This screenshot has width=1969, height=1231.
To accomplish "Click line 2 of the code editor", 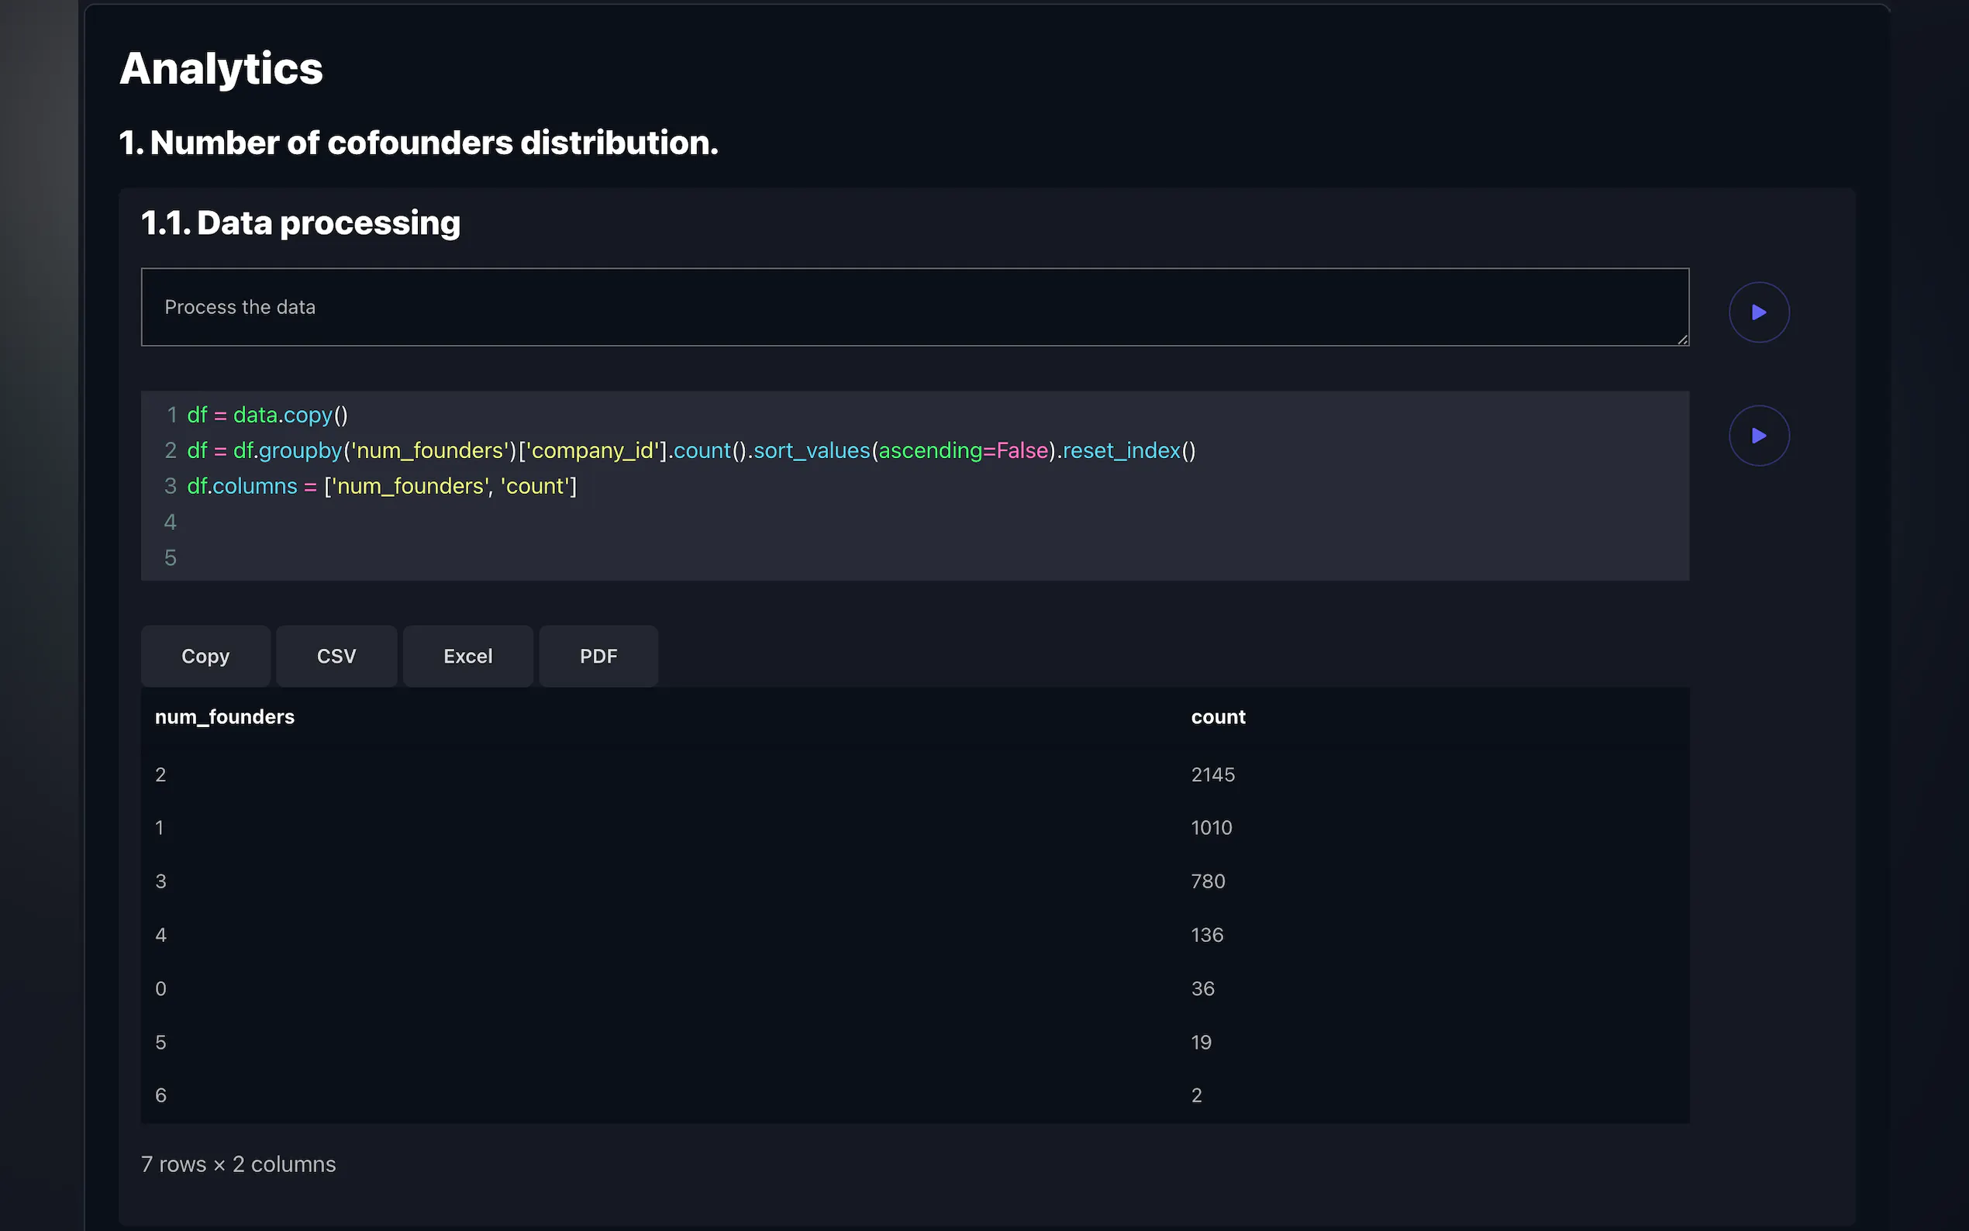I will point(692,450).
